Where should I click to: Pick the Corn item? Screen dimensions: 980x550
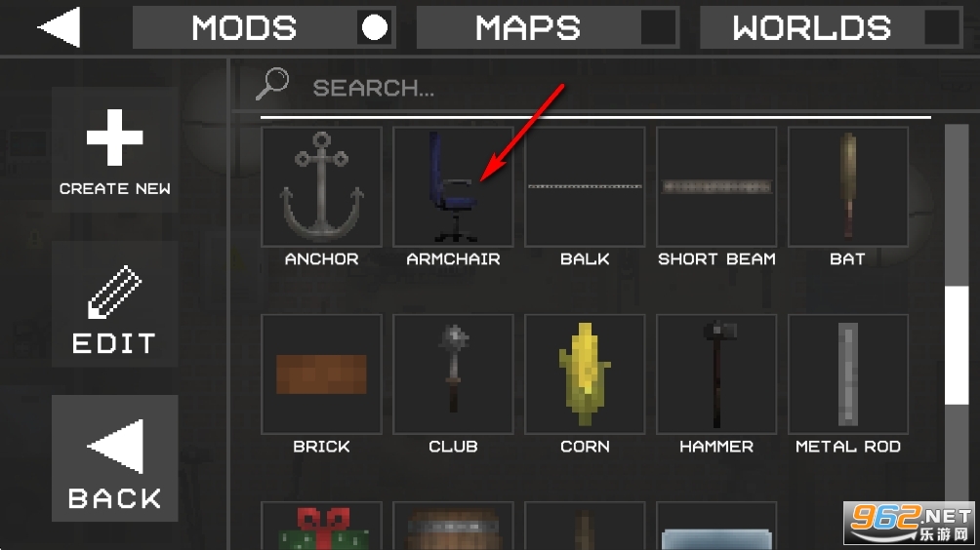pyautogui.click(x=585, y=373)
